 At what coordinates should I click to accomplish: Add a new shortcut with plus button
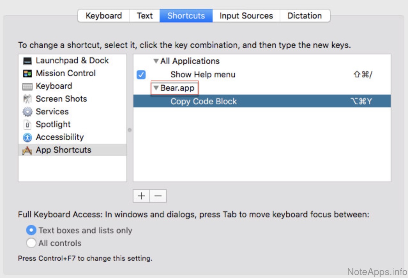141,196
